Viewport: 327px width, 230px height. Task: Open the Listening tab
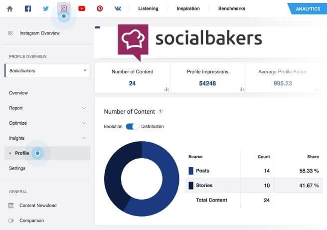coord(148,8)
